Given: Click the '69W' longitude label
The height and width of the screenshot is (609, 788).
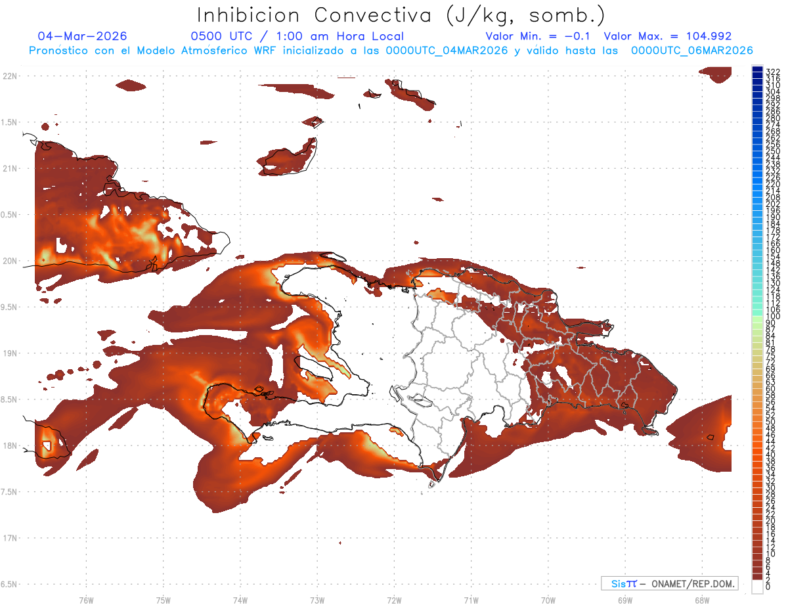Looking at the screenshot, I should tap(624, 599).
